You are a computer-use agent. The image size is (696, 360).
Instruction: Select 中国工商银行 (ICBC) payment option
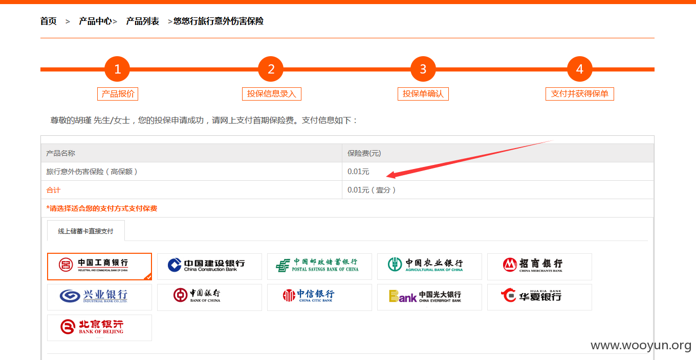[x=99, y=267]
